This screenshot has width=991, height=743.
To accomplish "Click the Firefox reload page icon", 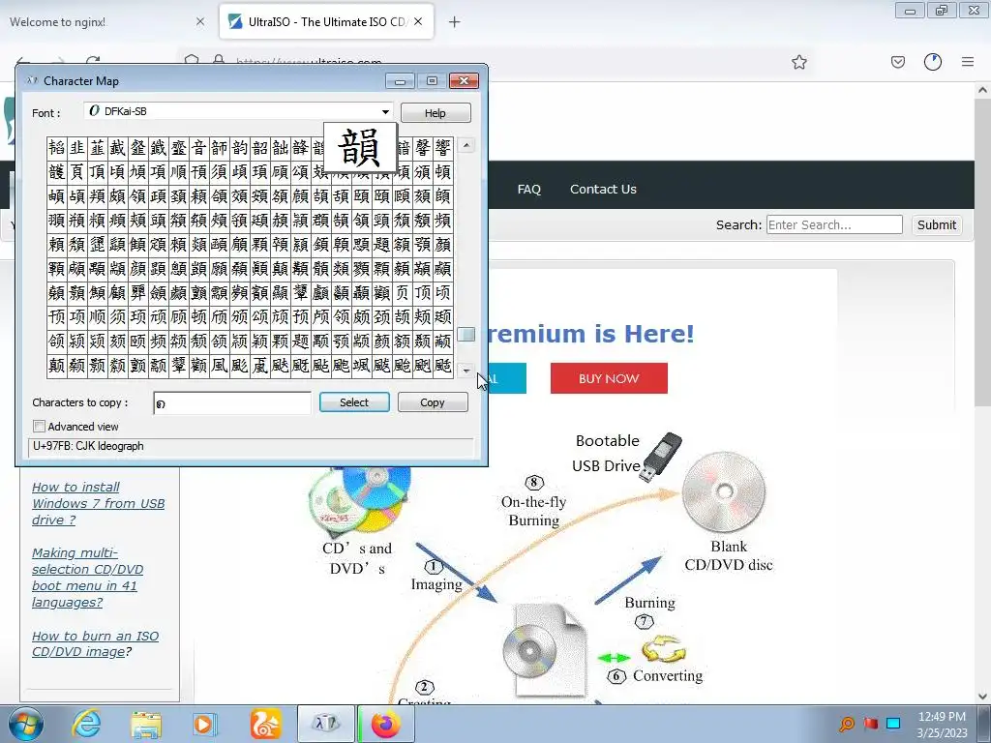I will [93, 61].
